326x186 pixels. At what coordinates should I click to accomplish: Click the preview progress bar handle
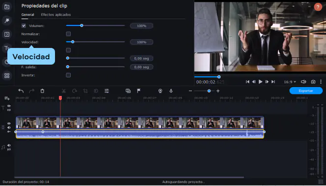(x=219, y=77)
